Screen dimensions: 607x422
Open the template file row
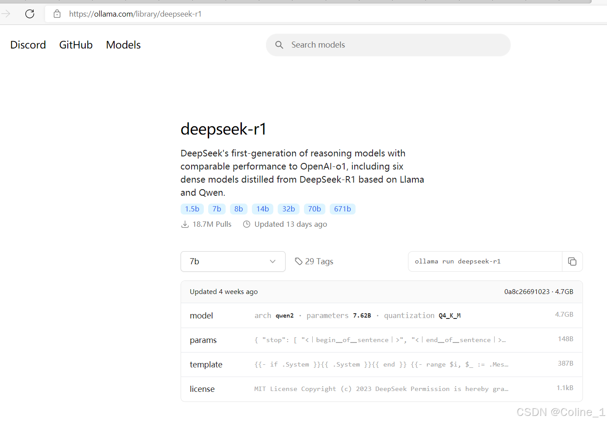click(381, 364)
